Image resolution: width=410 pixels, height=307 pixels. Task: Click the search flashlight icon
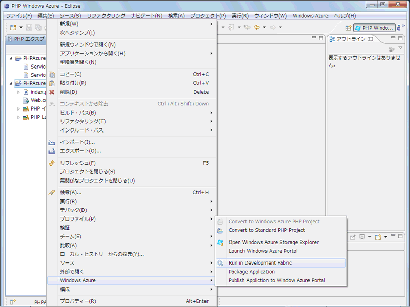click(52, 193)
